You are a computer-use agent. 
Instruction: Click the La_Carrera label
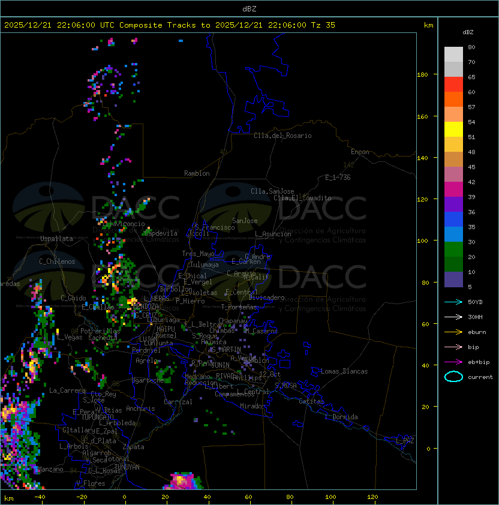pos(68,390)
